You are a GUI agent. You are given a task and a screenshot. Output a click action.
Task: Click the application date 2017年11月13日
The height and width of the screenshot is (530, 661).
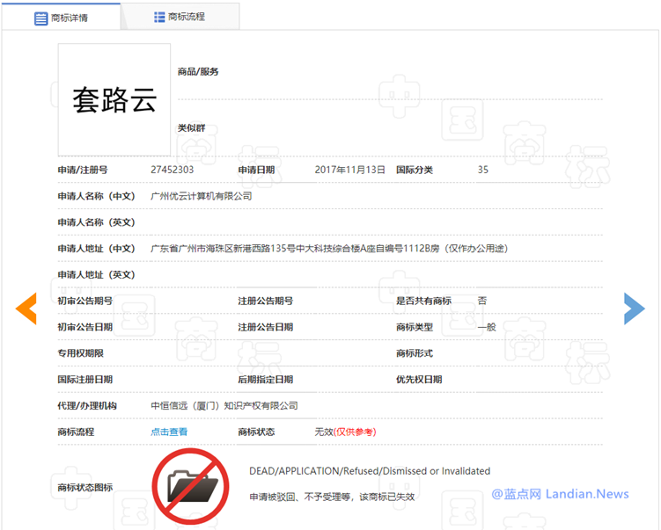[350, 170]
